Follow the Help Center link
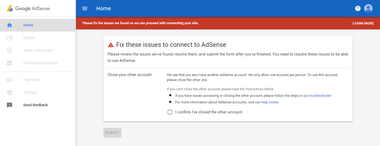Viewport: 380px width, 146px height. pyautogui.click(x=270, y=102)
